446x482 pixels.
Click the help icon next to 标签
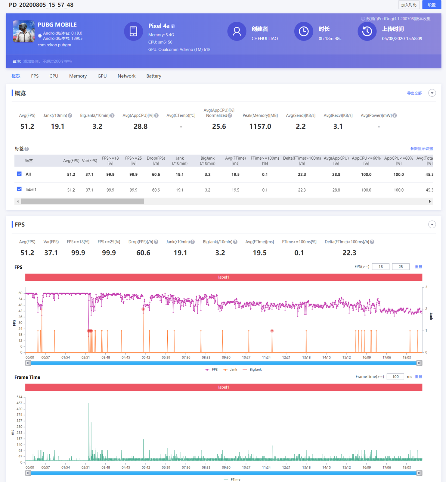pyautogui.click(x=27, y=149)
